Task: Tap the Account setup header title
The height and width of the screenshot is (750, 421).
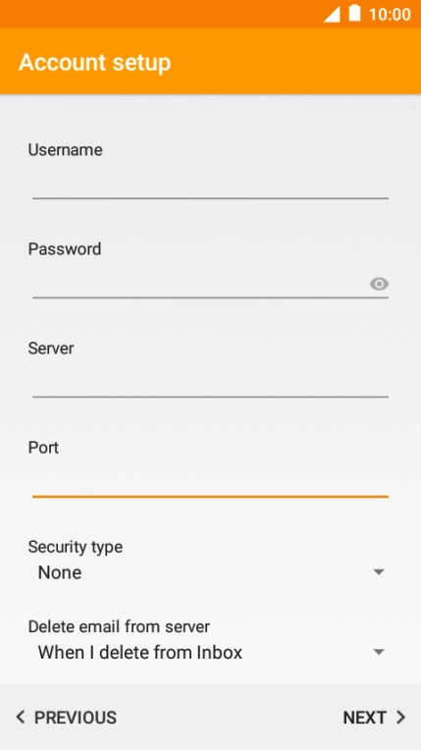Action: (95, 63)
